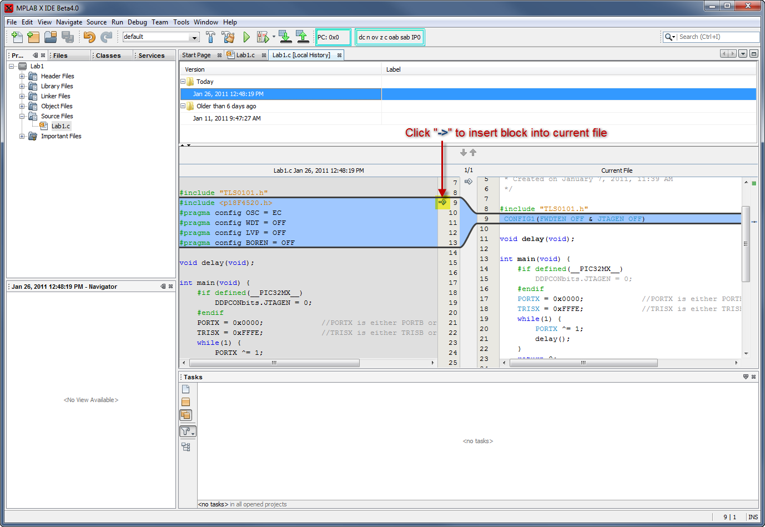
Task: Click the Clean and Build icon
Action: point(228,37)
